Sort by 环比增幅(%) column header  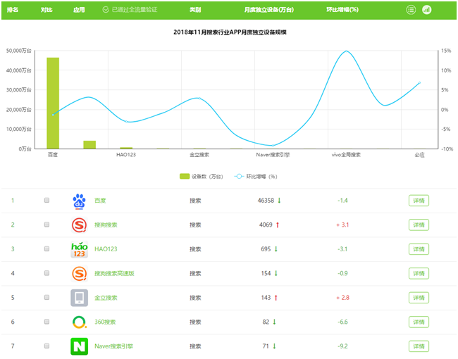[x=342, y=10]
